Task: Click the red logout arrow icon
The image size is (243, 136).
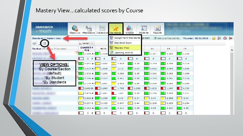Action: 231,38
